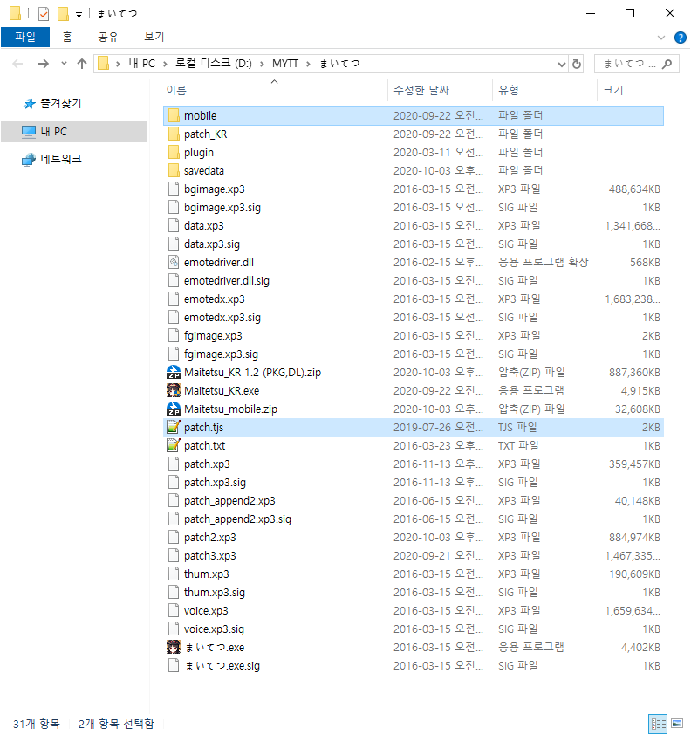Expand the 로컬 디스크 (D:) breadcrumb chevron
Image resolution: width=691 pixels, height=735 pixels.
[262, 65]
